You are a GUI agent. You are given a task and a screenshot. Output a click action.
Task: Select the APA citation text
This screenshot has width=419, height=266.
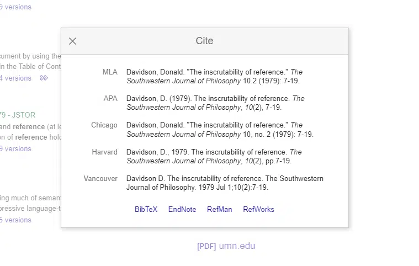tap(215, 103)
